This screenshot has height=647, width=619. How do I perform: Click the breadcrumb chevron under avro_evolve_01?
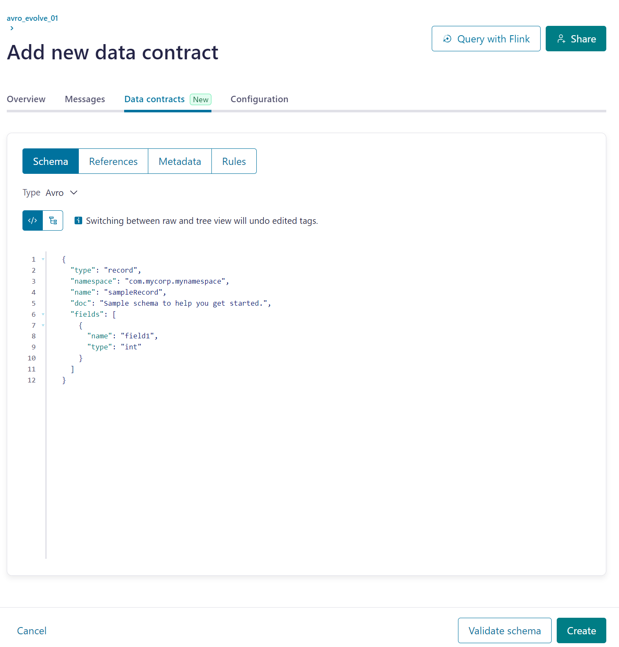pos(12,28)
